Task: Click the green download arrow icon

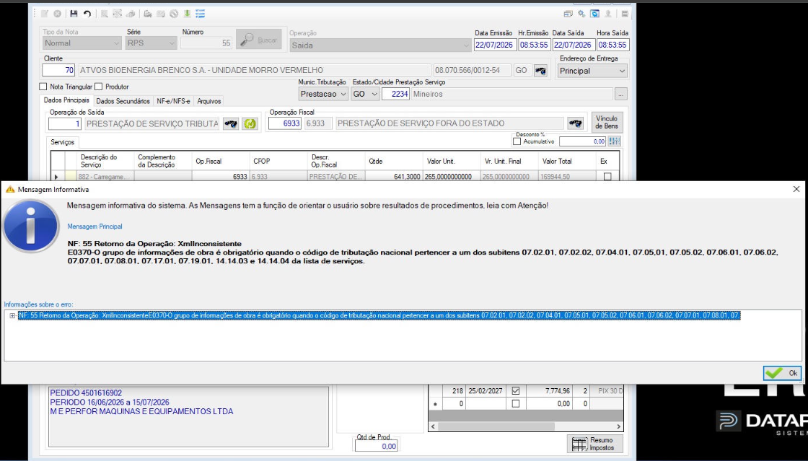Action: (187, 14)
